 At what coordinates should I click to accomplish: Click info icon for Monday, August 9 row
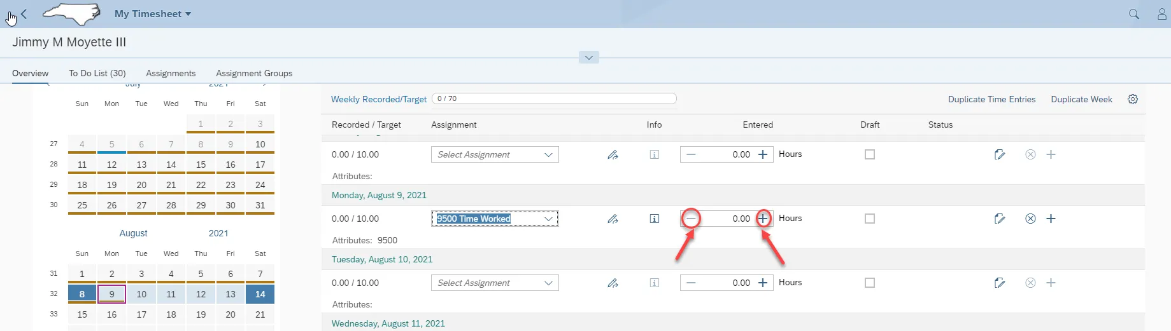tap(654, 219)
